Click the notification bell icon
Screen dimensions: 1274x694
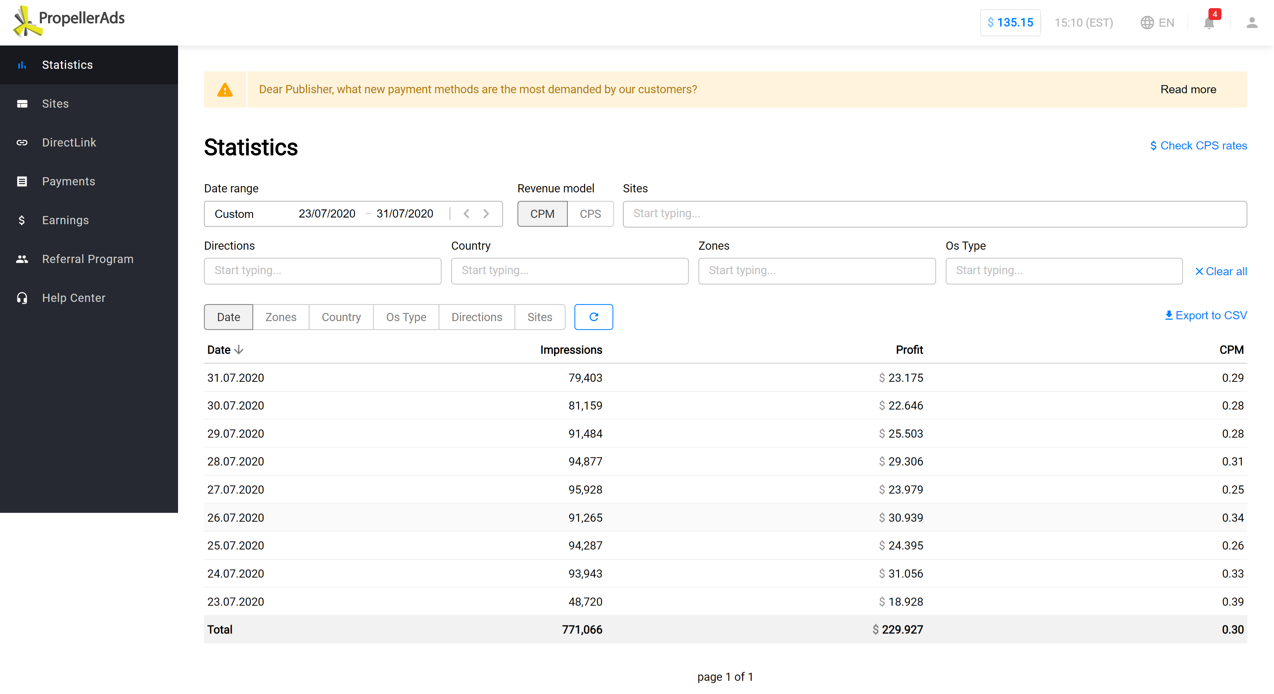pyautogui.click(x=1209, y=23)
